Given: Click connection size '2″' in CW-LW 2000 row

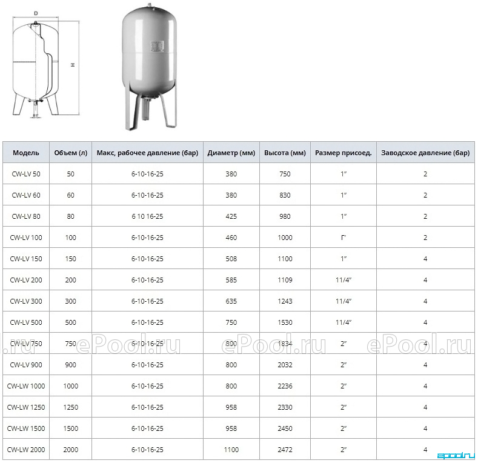Looking at the screenshot, I should [344, 450].
